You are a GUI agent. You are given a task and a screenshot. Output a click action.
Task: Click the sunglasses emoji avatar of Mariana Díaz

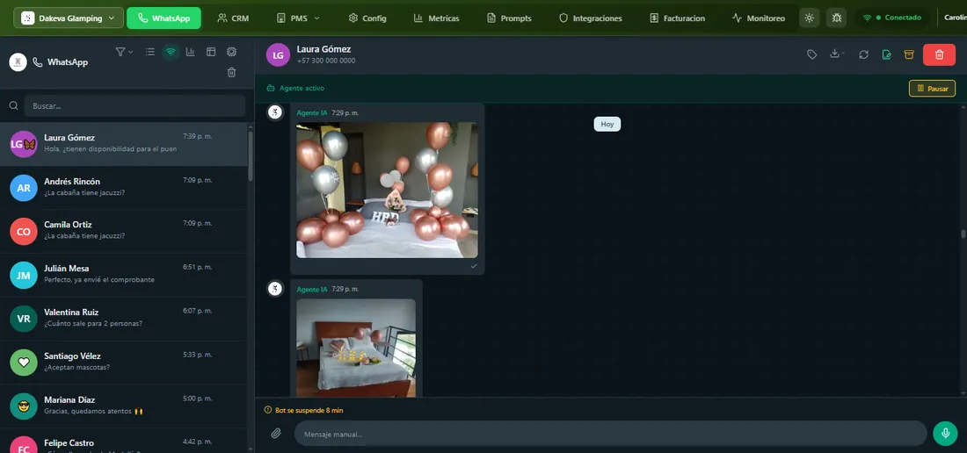pyautogui.click(x=24, y=406)
